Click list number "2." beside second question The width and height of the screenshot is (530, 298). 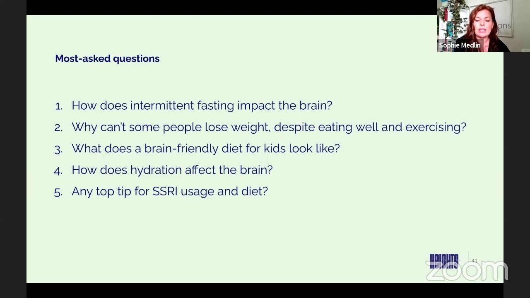point(58,128)
